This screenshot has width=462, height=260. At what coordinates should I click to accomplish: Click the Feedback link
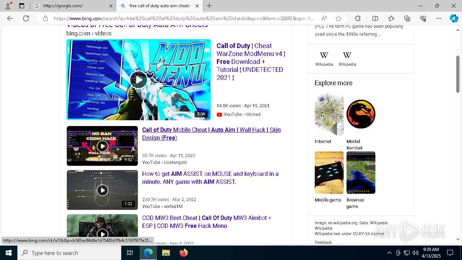[323, 242]
